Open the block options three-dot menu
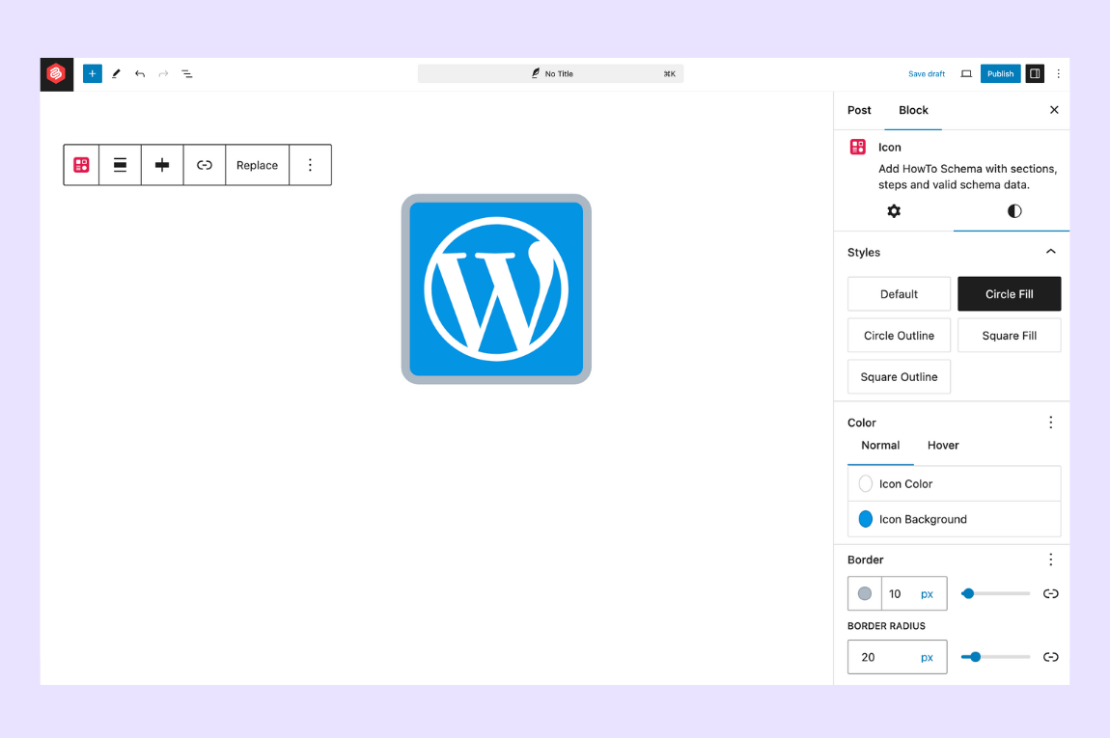 pyautogui.click(x=310, y=164)
